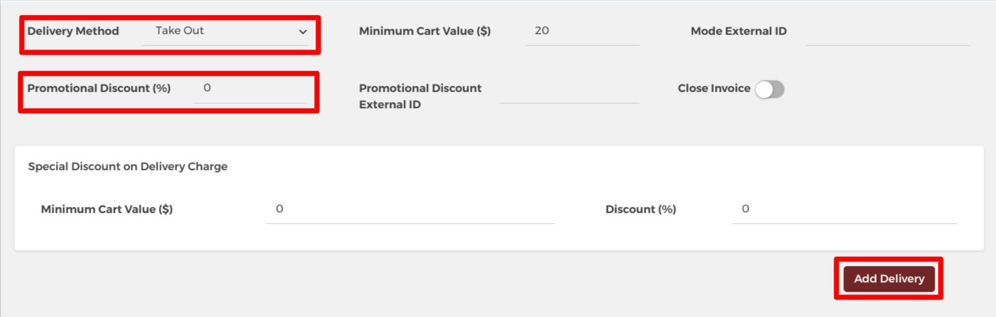Focus the top Minimum Cart Value field showing 20
The height and width of the screenshot is (317, 996).
point(582,31)
